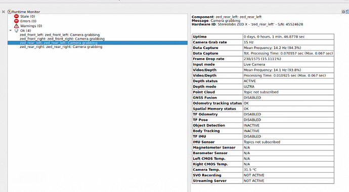Click the Runtime Monitor panel title

pyautogui.click(x=26, y=12)
